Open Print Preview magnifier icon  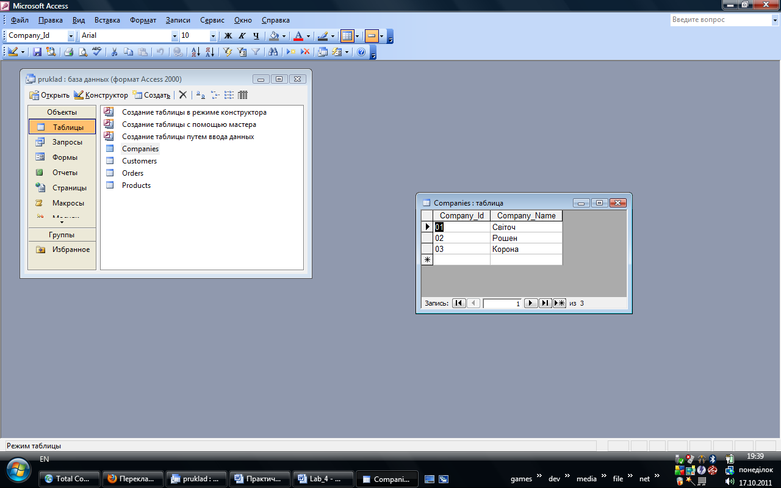click(83, 52)
